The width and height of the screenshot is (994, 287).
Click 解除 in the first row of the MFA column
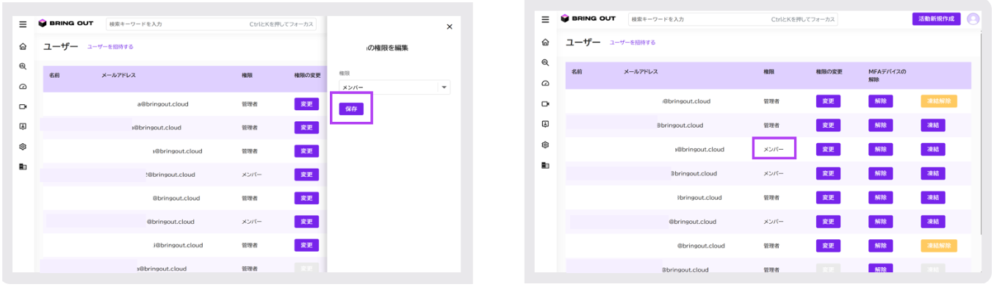881,101
